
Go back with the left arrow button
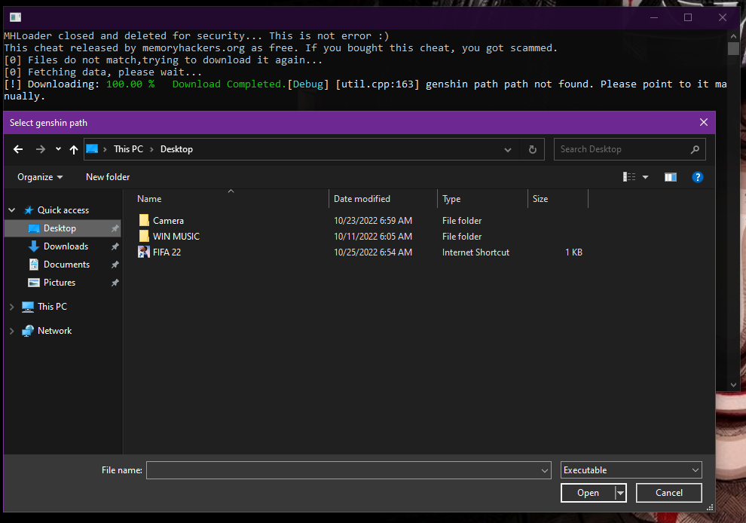[18, 149]
